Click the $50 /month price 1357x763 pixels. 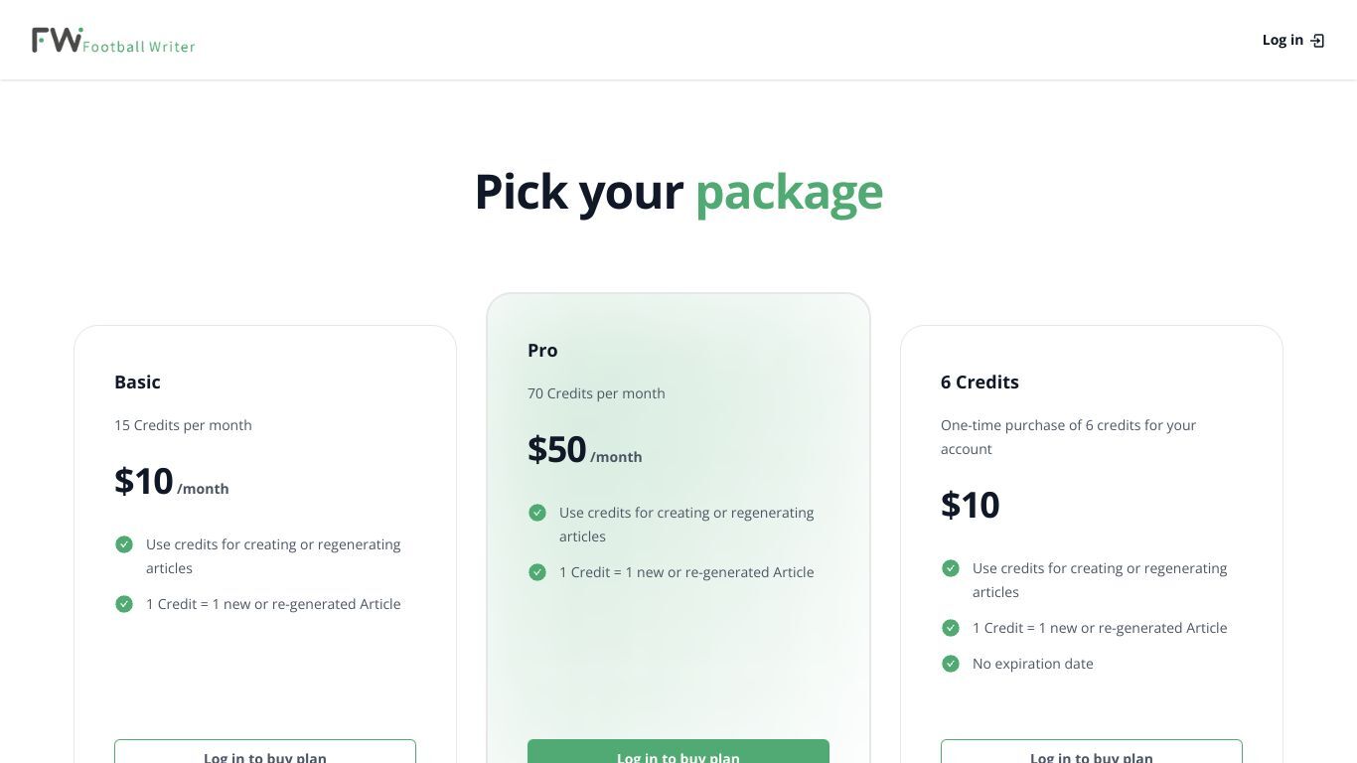tap(585, 450)
